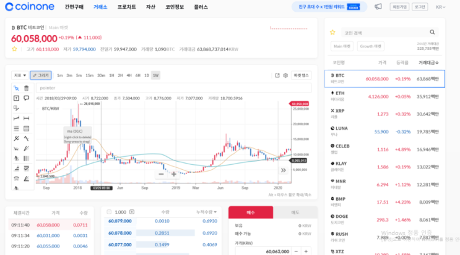This screenshot has width=460, height=255.
Task: Select the pointer tool in drawing toolbar
Action: pyautogui.click(x=17, y=88)
